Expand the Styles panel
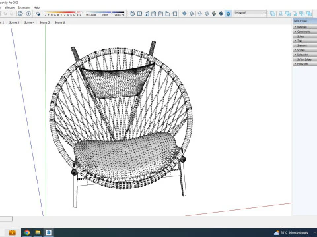317x237 pixels. [305, 36]
